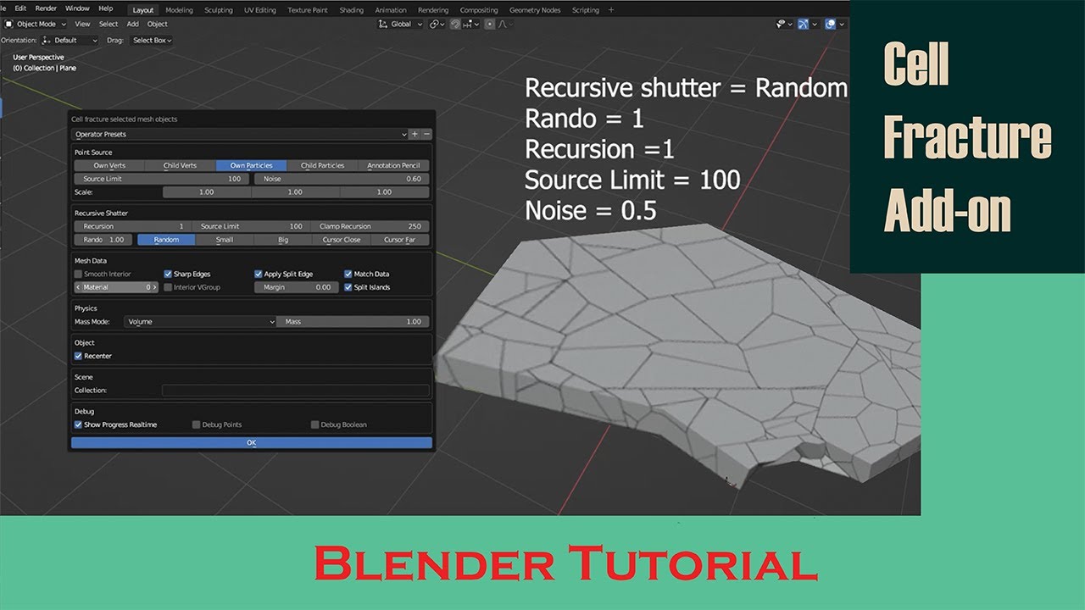
Task: Open the Edit menu
Action: tap(20, 8)
